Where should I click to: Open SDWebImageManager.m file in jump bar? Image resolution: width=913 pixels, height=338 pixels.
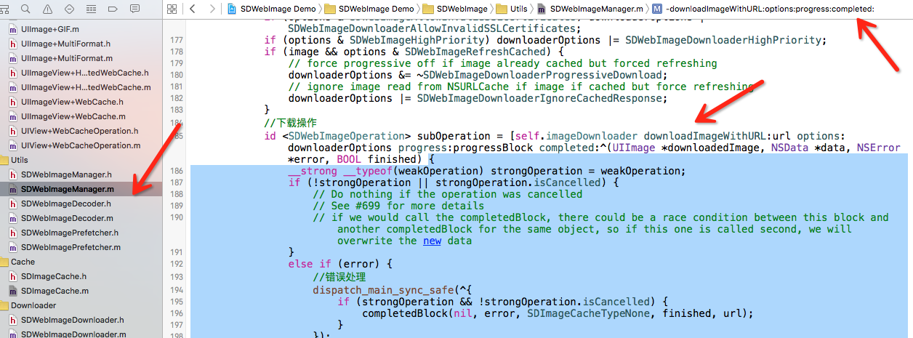[x=590, y=9]
